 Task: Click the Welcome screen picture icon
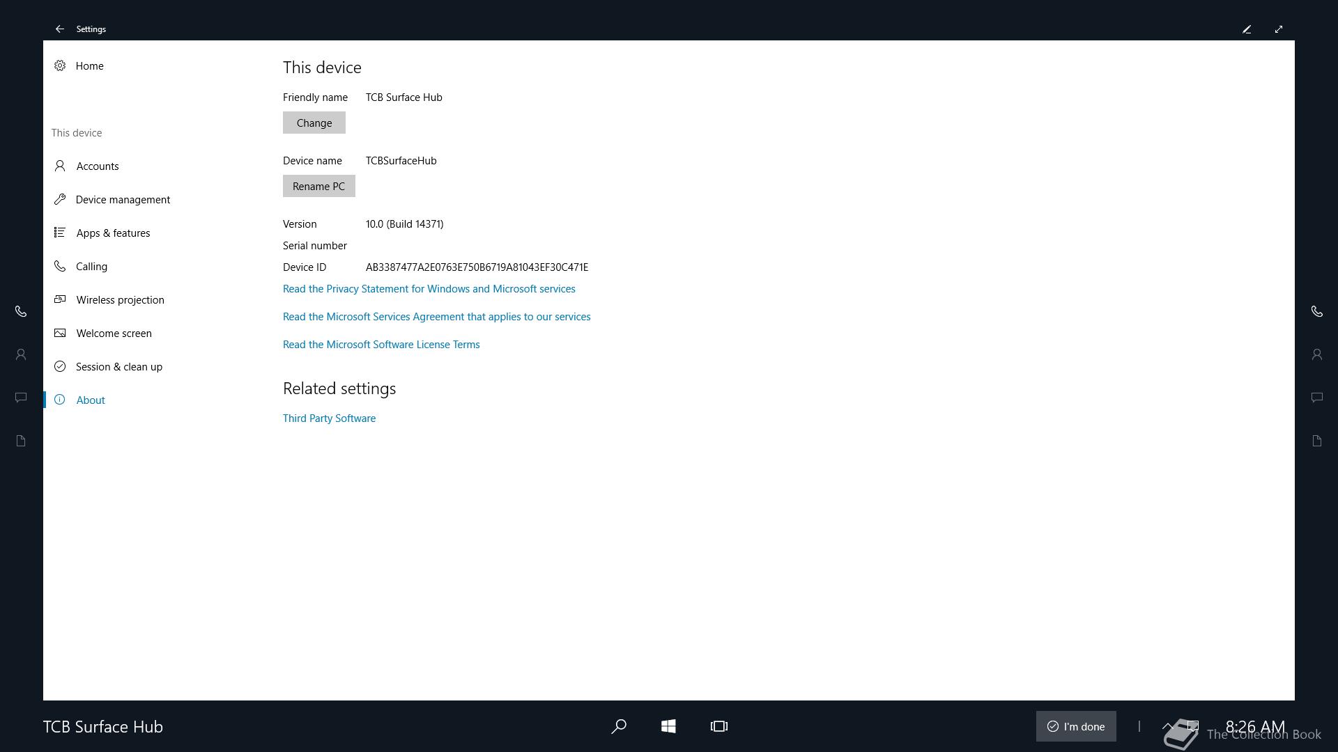pyautogui.click(x=60, y=333)
